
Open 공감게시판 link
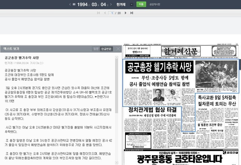pos(155,4)
